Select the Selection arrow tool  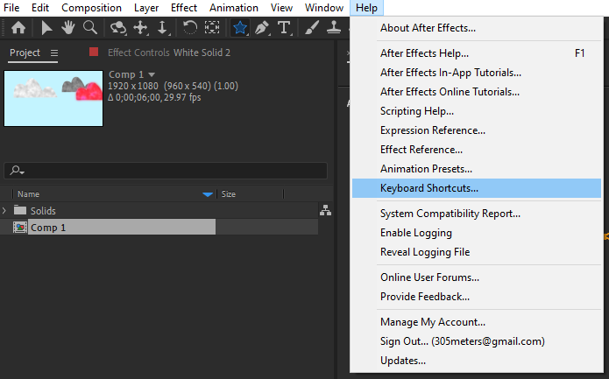point(47,28)
